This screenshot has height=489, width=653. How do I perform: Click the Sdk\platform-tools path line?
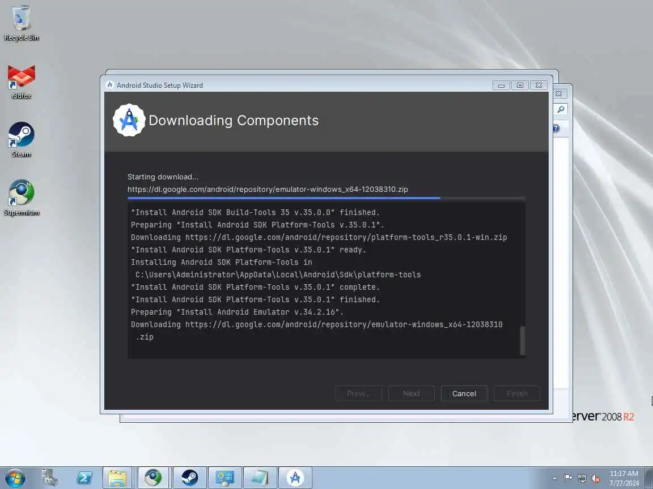(x=278, y=275)
